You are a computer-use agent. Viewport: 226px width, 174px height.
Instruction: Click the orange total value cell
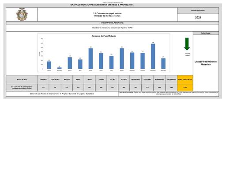(x=185, y=88)
